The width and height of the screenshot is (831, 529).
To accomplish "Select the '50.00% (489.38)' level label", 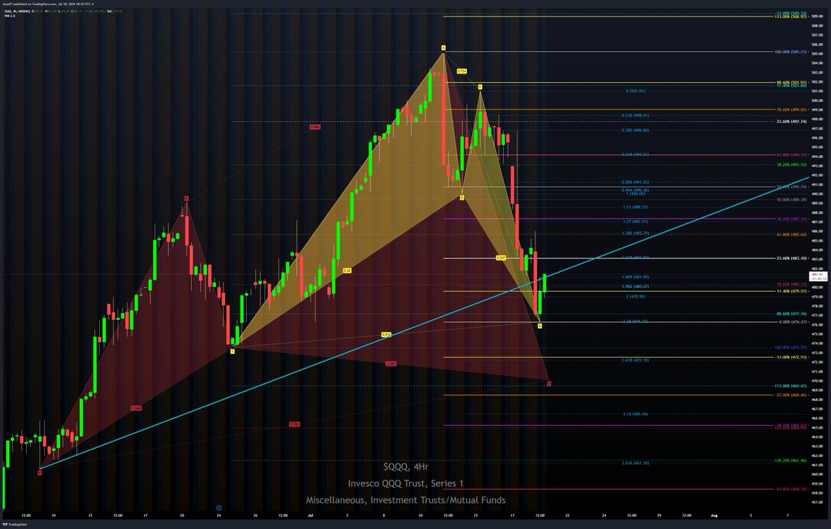I will (x=793, y=199).
